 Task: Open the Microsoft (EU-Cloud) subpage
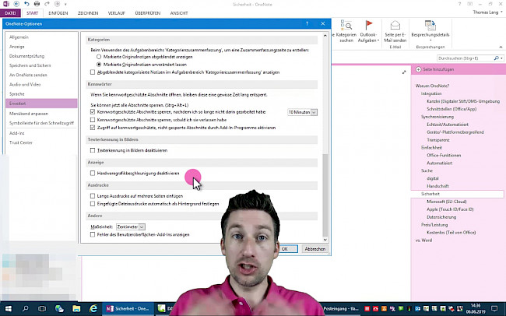coord(447,202)
